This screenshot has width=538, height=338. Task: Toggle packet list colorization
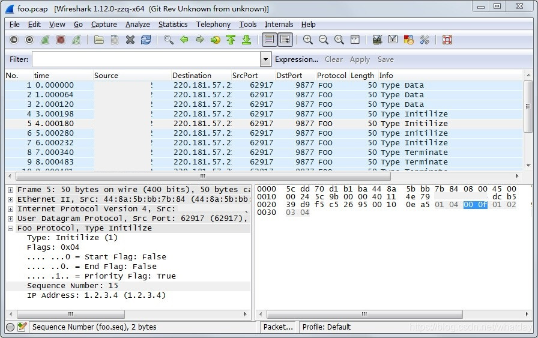tap(270, 40)
